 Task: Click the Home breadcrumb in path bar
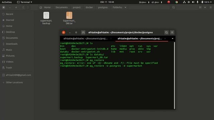45,7
